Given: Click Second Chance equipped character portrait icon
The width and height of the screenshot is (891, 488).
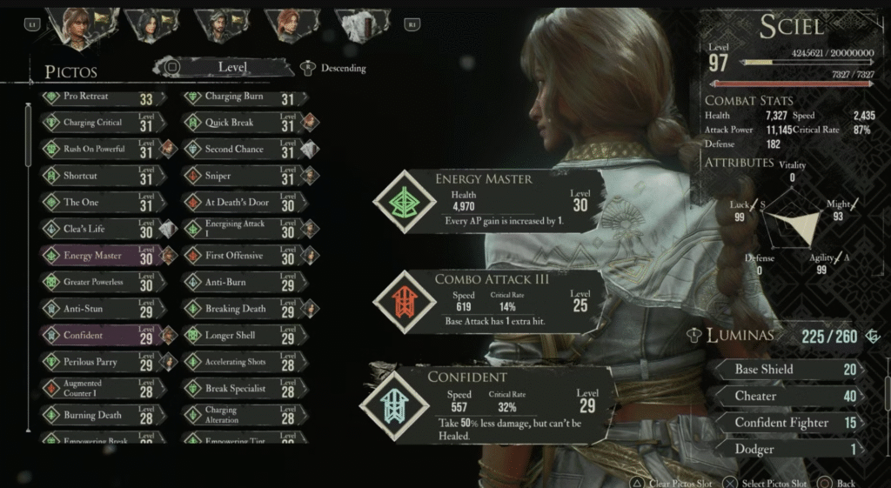Looking at the screenshot, I should (310, 149).
